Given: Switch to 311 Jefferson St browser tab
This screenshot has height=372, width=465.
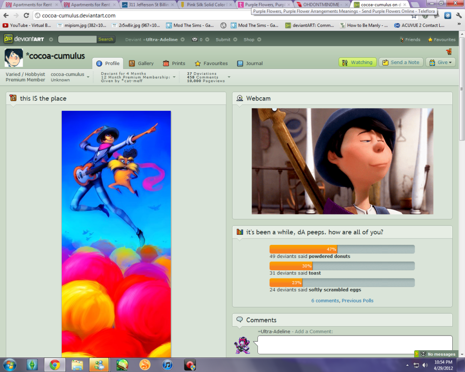Looking at the screenshot, I should 148,5.
